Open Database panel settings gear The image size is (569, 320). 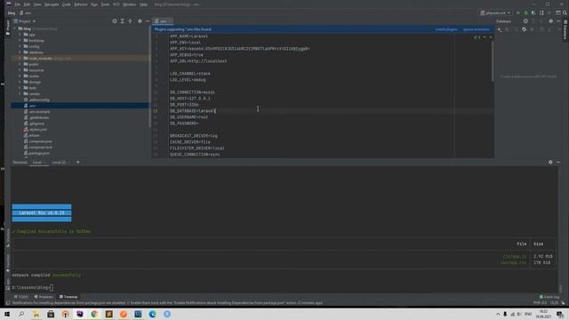[x=550, y=21]
